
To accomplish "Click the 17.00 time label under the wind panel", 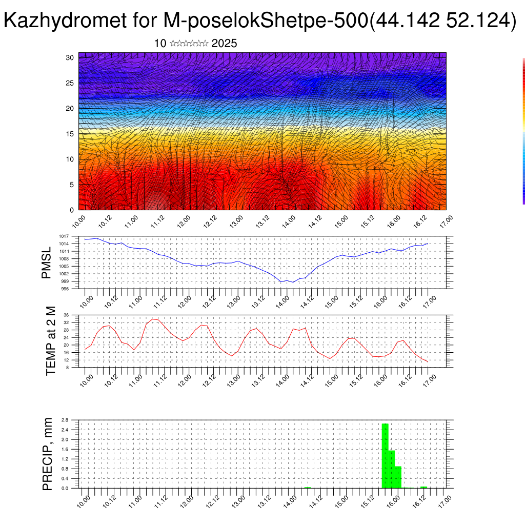I will tap(447, 221).
